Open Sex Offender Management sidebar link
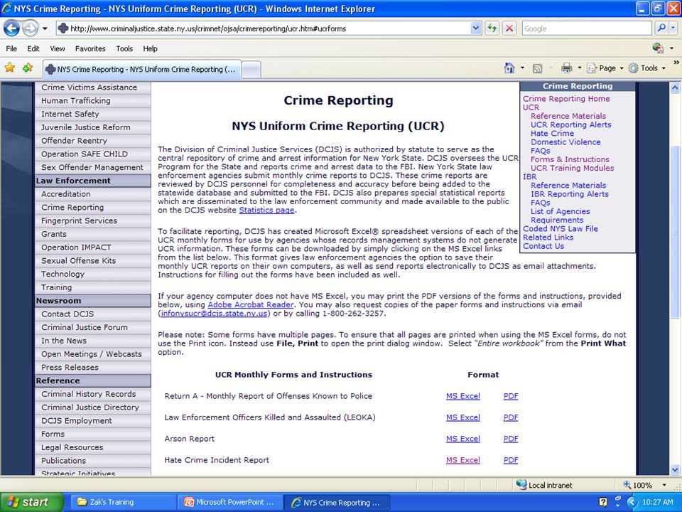Image resolution: width=682 pixels, height=512 pixels. (x=92, y=168)
